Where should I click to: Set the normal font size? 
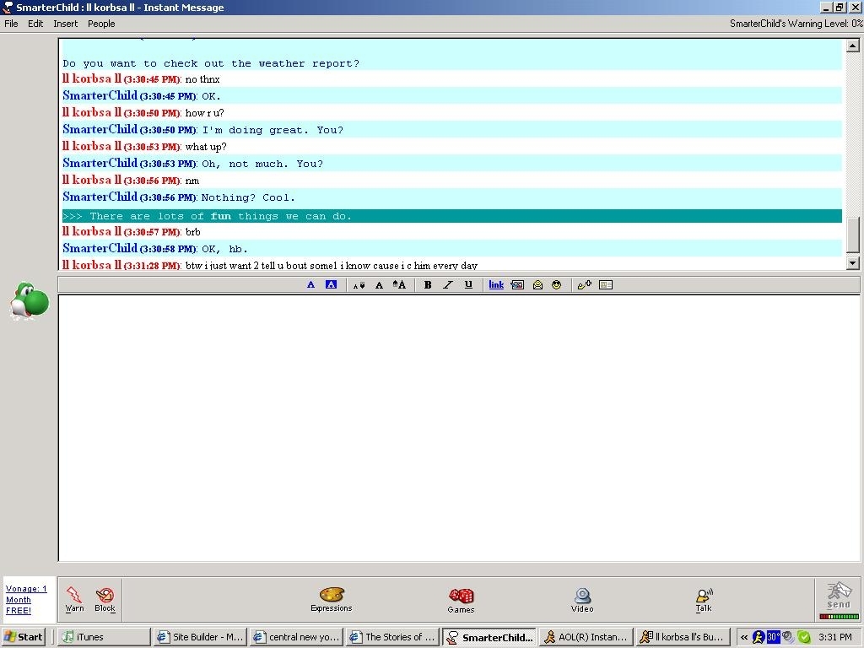[x=379, y=285]
